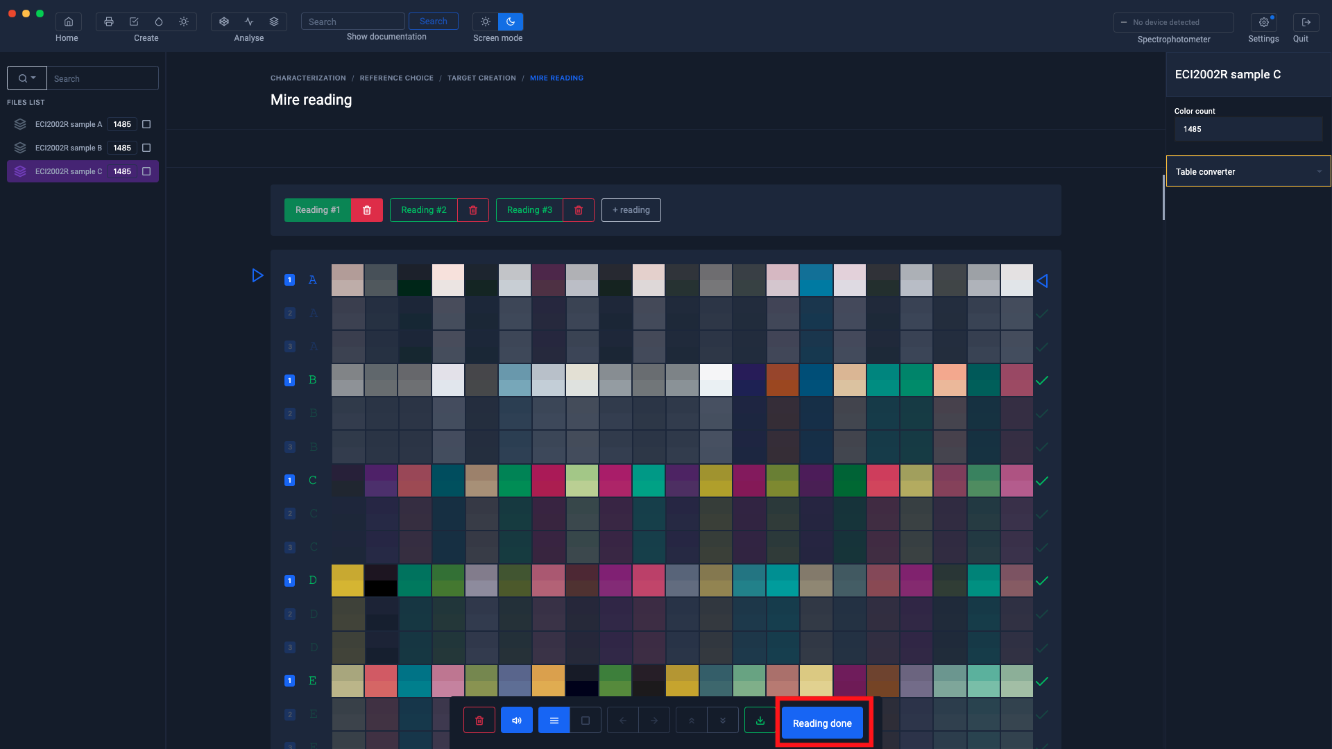Image resolution: width=1332 pixels, height=749 pixels.
Task: Click the printer icon in Create group
Action: [x=109, y=21]
